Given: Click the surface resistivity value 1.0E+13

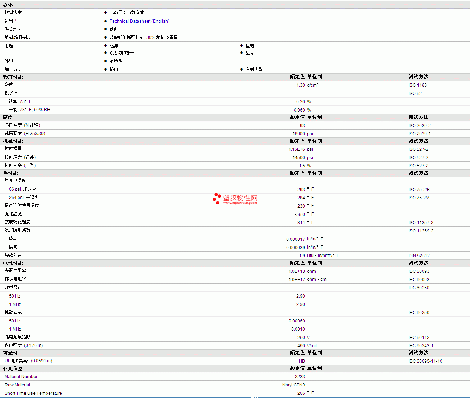Looking at the screenshot, I should 296,271.
